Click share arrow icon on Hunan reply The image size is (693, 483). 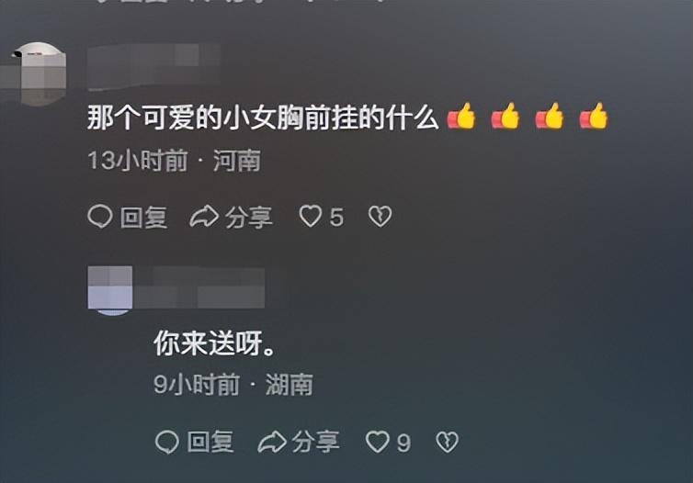pos(272,442)
